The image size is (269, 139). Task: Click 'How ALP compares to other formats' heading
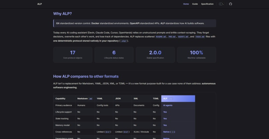(86, 76)
